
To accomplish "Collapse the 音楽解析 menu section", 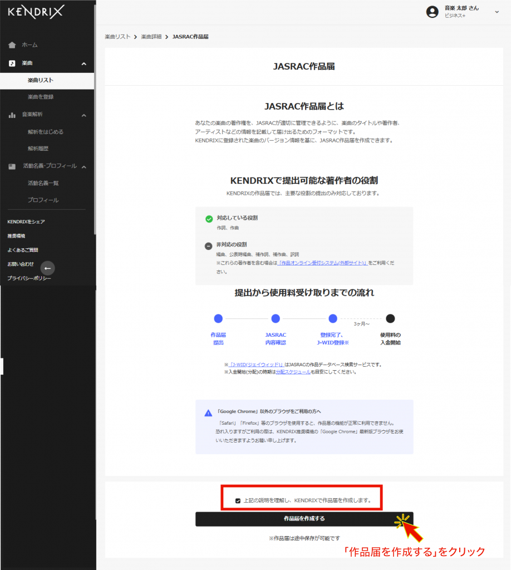I will (84, 115).
